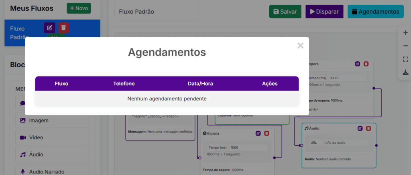
Task: Open the Agendamentos button in toolbar
Action: click(376, 12)
